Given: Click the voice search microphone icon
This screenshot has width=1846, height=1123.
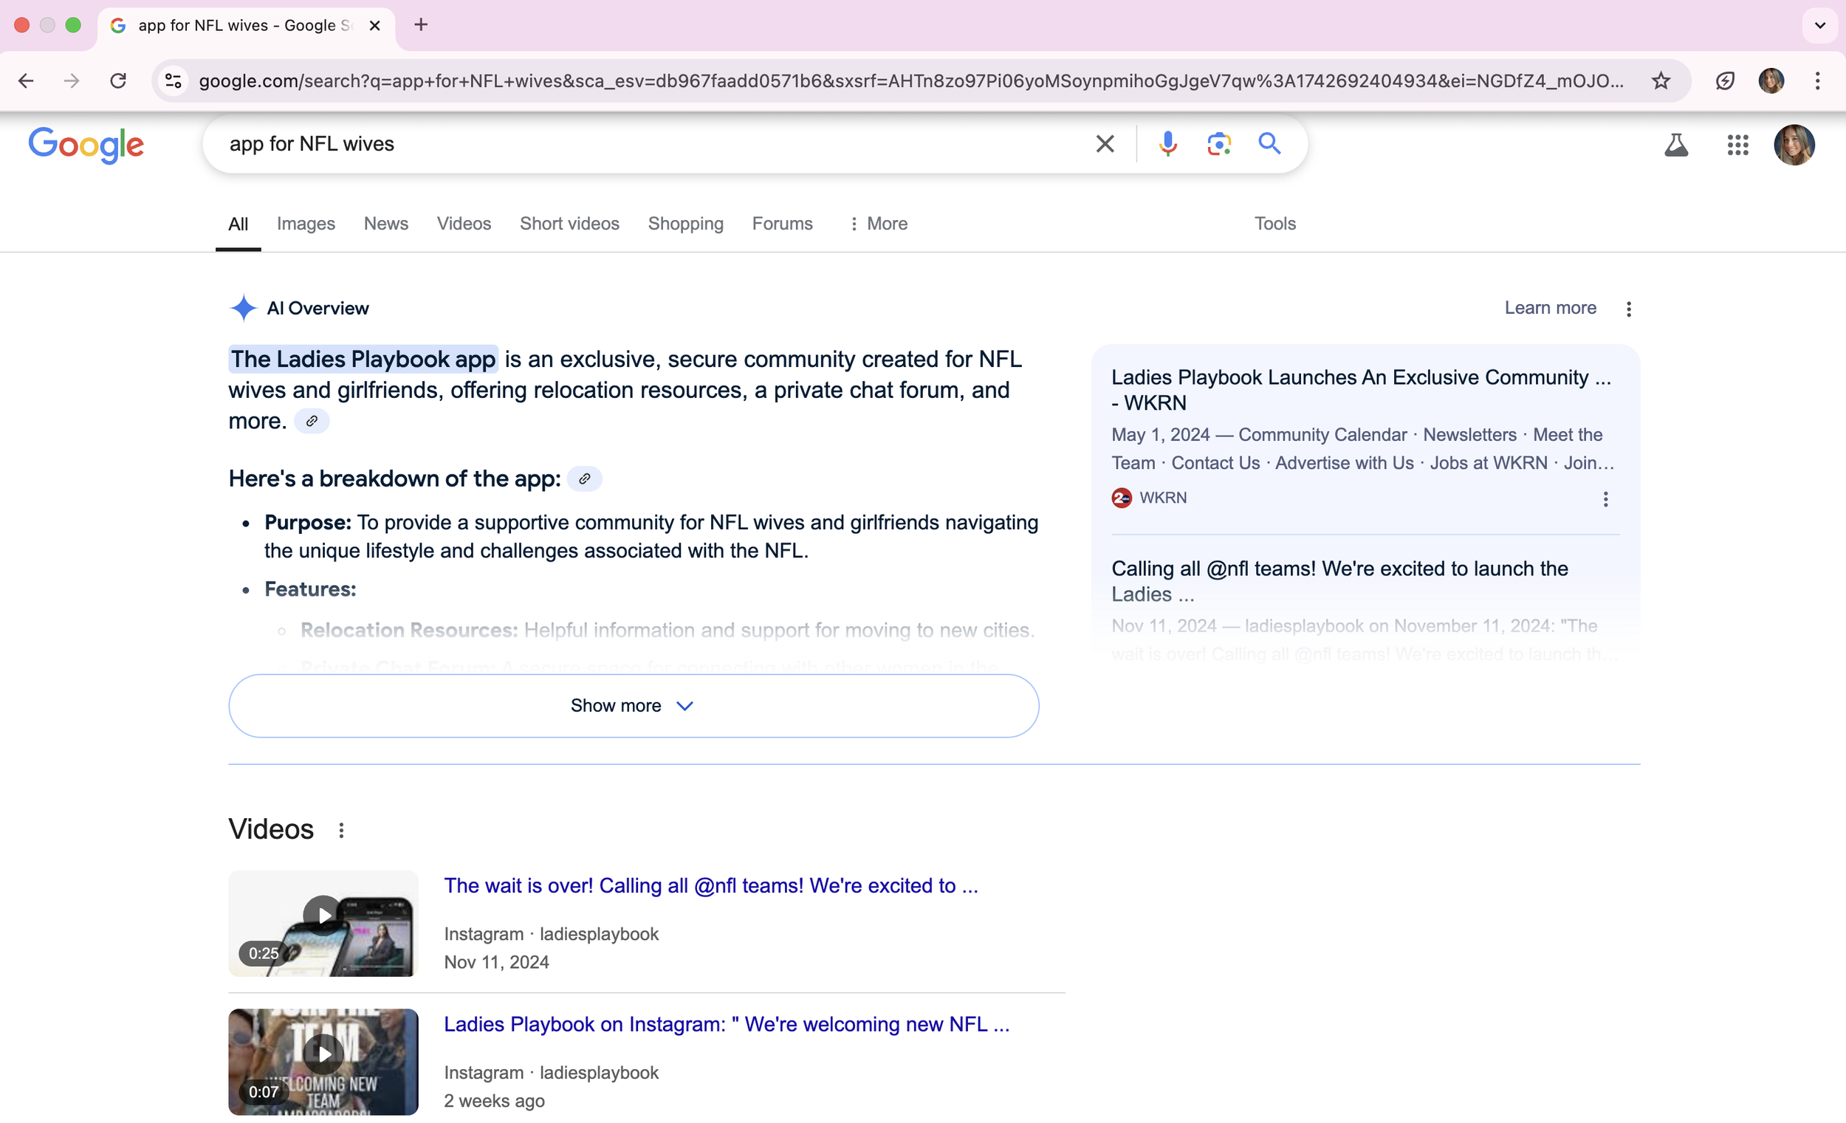Looking at the screenshot, I should point(1167,143).
